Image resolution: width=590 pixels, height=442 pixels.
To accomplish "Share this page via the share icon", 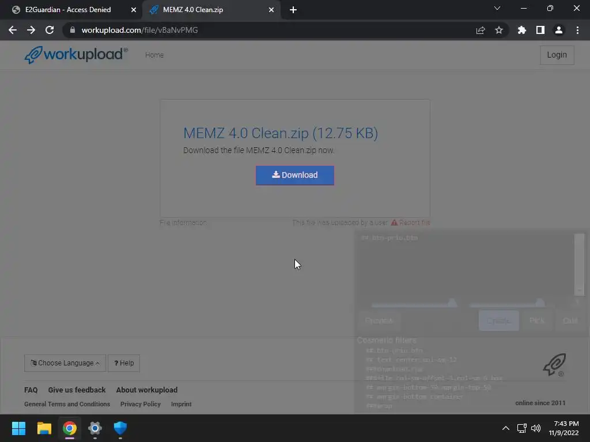I will (x=481, y=30).
